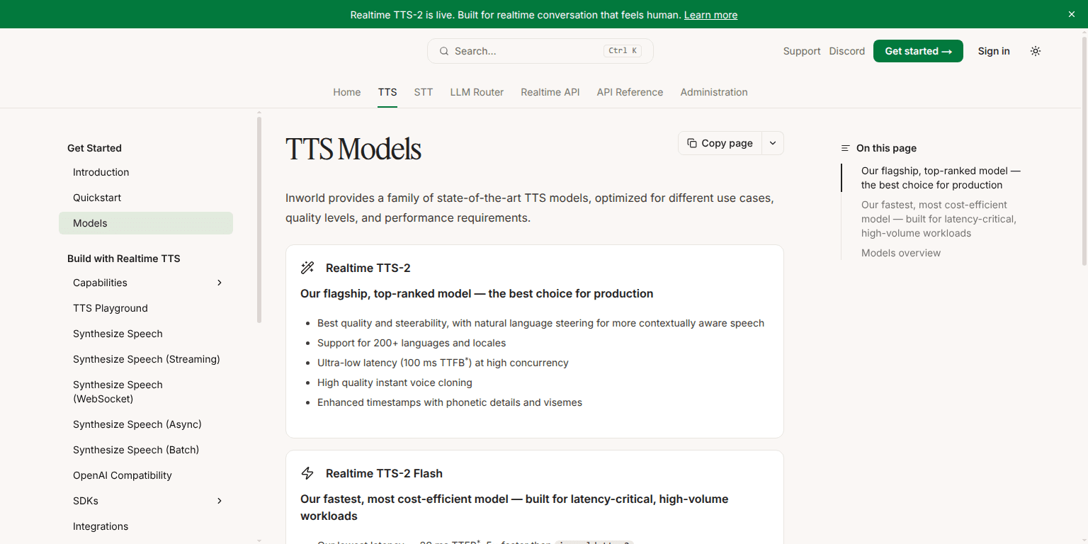Select Models in the sidebar
The height and width of the screenshot is (544, 1088).
tap(146, 223)
